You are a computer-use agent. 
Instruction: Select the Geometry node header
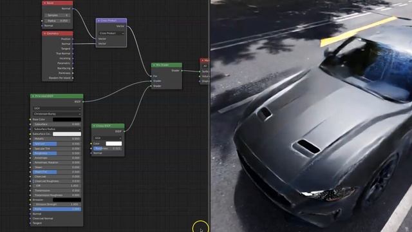[57, 34]
